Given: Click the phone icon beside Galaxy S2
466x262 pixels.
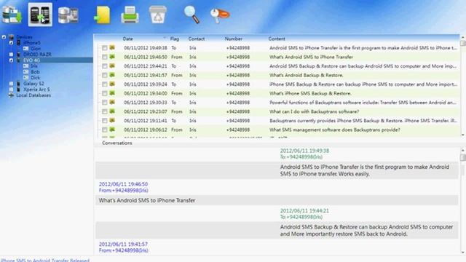Looking at the screenshot, I should click(18, 84).
